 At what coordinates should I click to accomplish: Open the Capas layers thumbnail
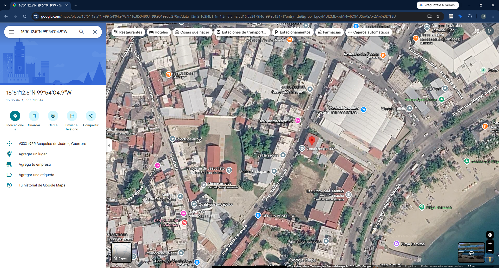point(122,253)
